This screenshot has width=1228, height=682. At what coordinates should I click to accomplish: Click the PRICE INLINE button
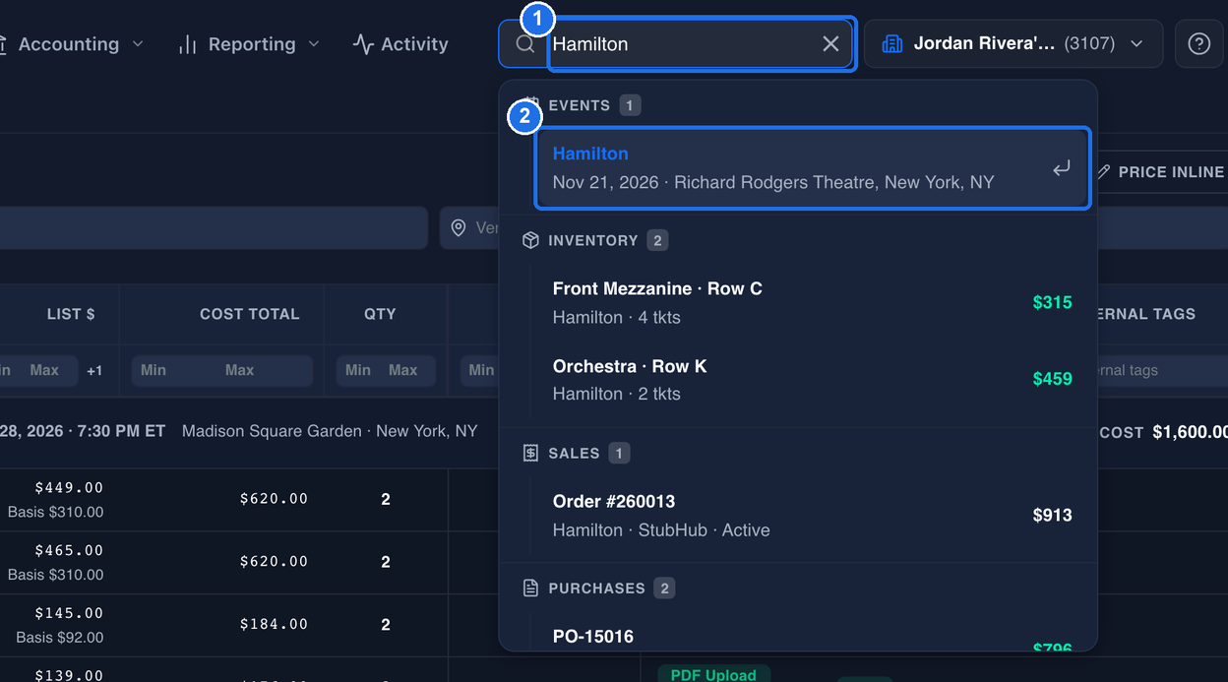tap(1163, 172)
